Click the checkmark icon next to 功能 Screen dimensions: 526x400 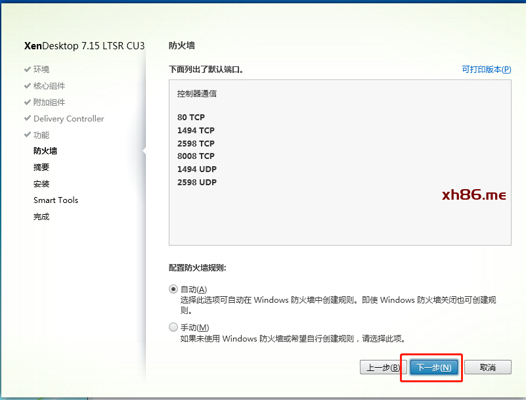[x=27, y=135]
